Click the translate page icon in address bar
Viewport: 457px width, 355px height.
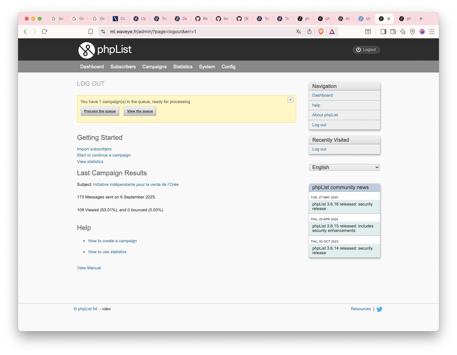coord(298,32)
